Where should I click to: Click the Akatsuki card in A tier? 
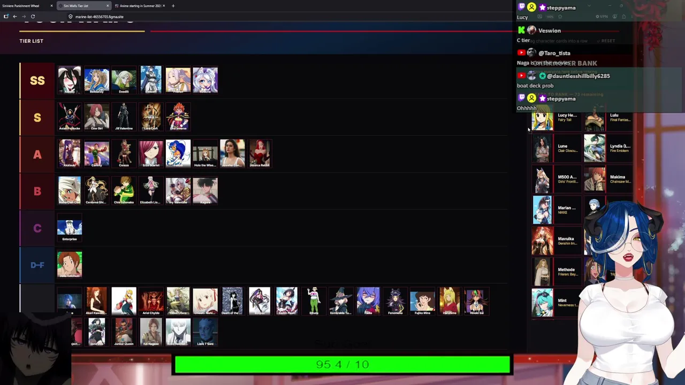[70, 154]
